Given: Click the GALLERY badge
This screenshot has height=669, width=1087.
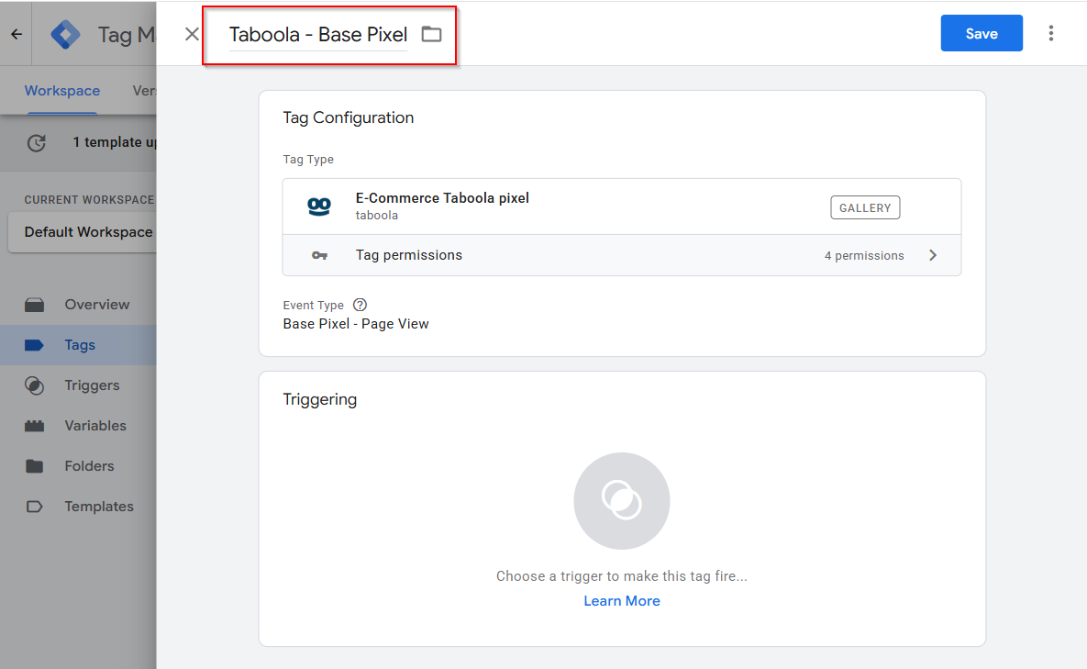Looking at the screenshot, I should (x=865, y=207).
